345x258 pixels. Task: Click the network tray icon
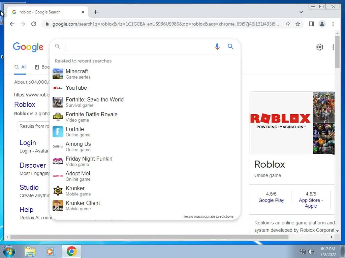[x=303, y=252]
